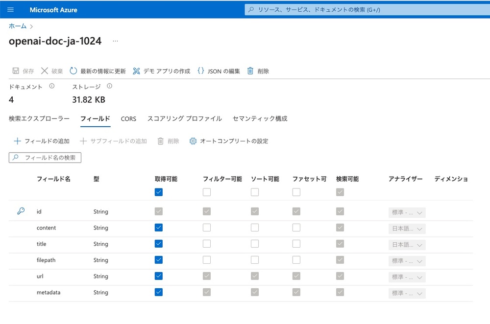Click the 破棄 (Discard) icon
The width and height of the screenshot is (490, 324).
pyautogui.click(x=45, y=70)
